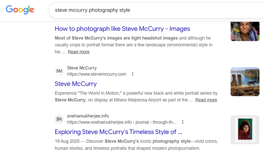Screen dimensions: 264x158
Task: Open the three-dot menu for the snehamukherjee.info result
Action: (183, 122)
